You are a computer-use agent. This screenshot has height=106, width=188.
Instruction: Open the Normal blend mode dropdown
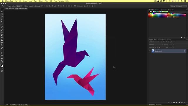(x=156, y=44)
